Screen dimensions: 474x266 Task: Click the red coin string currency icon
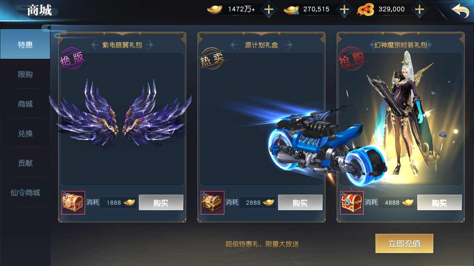(x=365, y=10)
